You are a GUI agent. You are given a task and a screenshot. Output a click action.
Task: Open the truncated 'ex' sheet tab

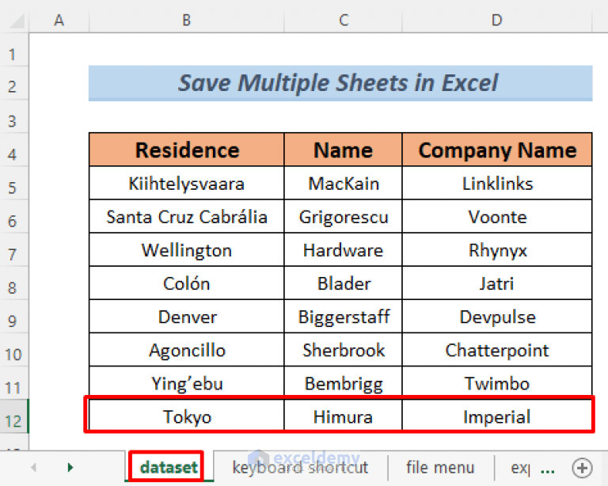520,468
